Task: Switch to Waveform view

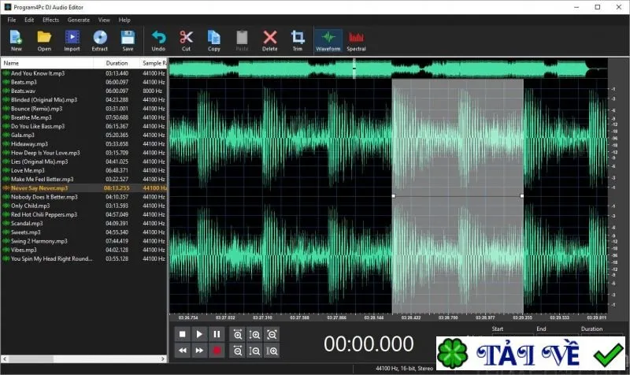Action: point(328,41)
